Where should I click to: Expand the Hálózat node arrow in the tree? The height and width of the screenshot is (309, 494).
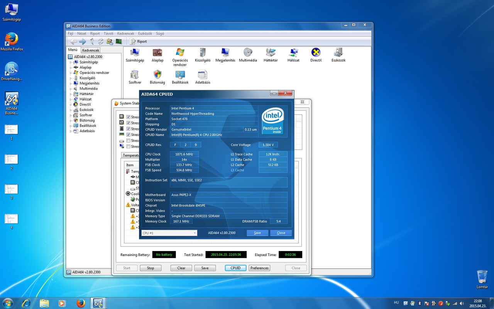click(x=71, y=99)
